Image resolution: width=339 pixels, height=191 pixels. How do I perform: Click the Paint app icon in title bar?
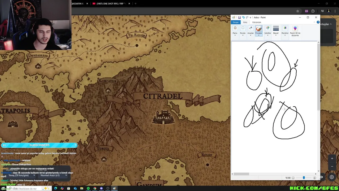click(x=233, y=18)
